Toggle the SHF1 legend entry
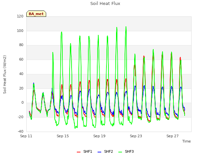 [x=84, y=151]
